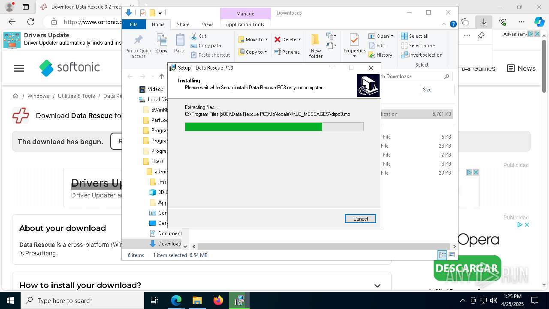Click the Task View taskbar icon

point(154,300)
